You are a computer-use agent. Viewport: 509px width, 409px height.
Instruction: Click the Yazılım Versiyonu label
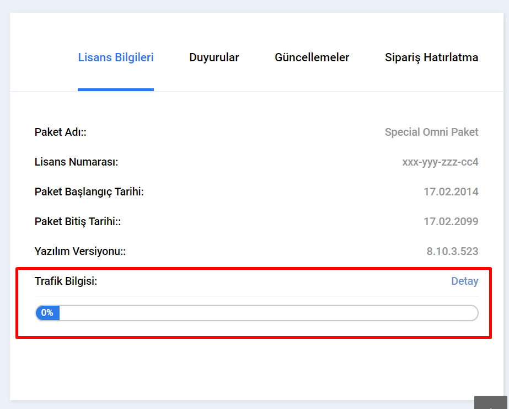(80, 252)
